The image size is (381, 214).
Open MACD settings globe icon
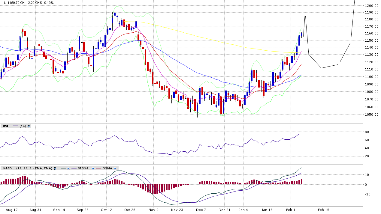tap(55, 168)
